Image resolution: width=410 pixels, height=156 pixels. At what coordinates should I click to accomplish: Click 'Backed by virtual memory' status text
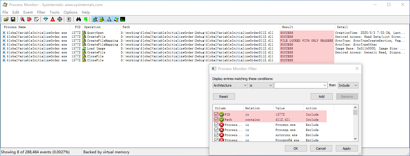(x=106, y=152)
